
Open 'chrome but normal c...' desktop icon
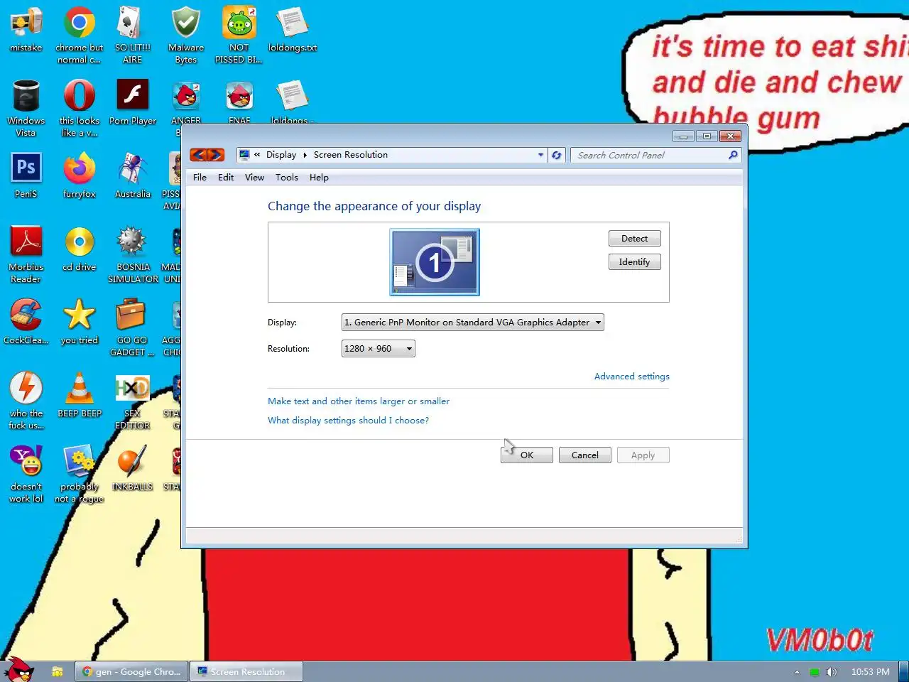(x=80, y=36)
